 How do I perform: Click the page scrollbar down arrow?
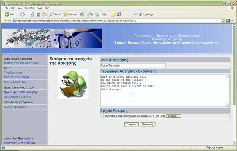coord(234,143)
